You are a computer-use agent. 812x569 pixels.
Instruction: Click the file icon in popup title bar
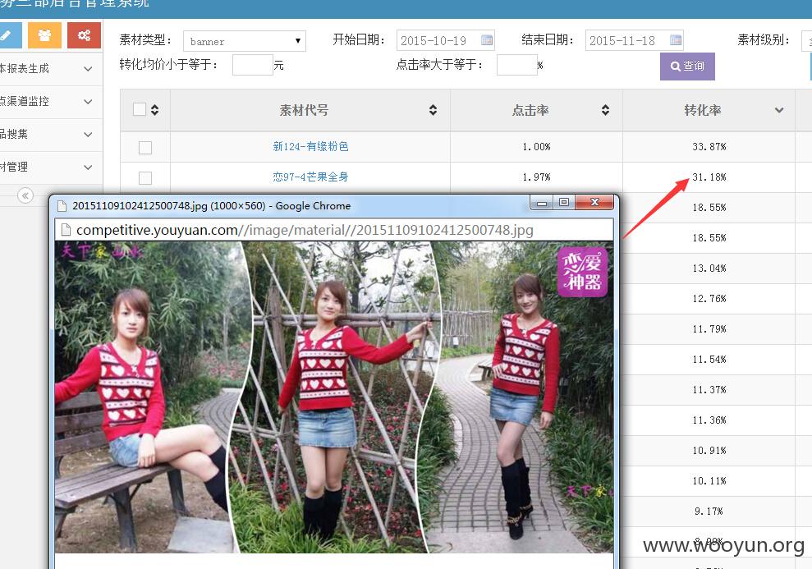tap(62, 206)
